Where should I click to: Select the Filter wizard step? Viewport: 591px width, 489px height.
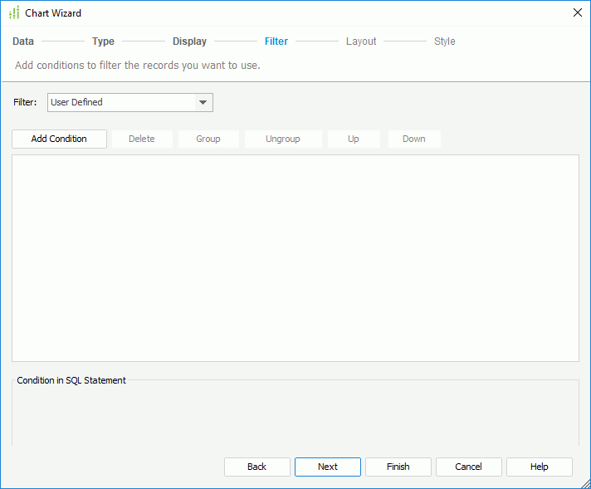click(x=276, y=42)
